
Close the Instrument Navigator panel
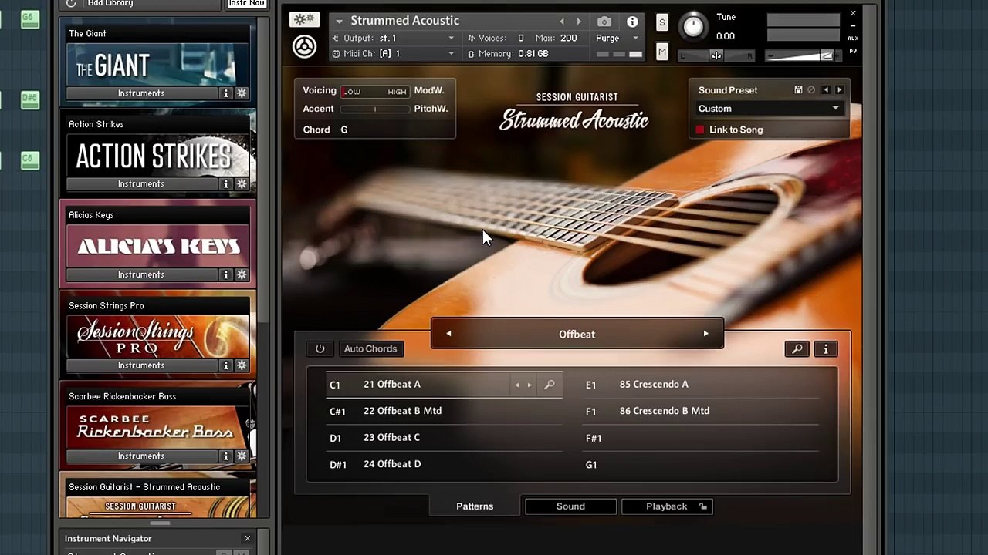247,539
